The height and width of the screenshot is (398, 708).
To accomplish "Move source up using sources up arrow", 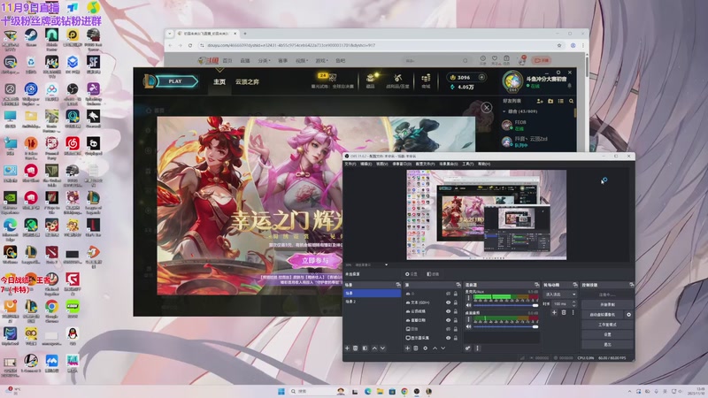I will click(435, 348).
